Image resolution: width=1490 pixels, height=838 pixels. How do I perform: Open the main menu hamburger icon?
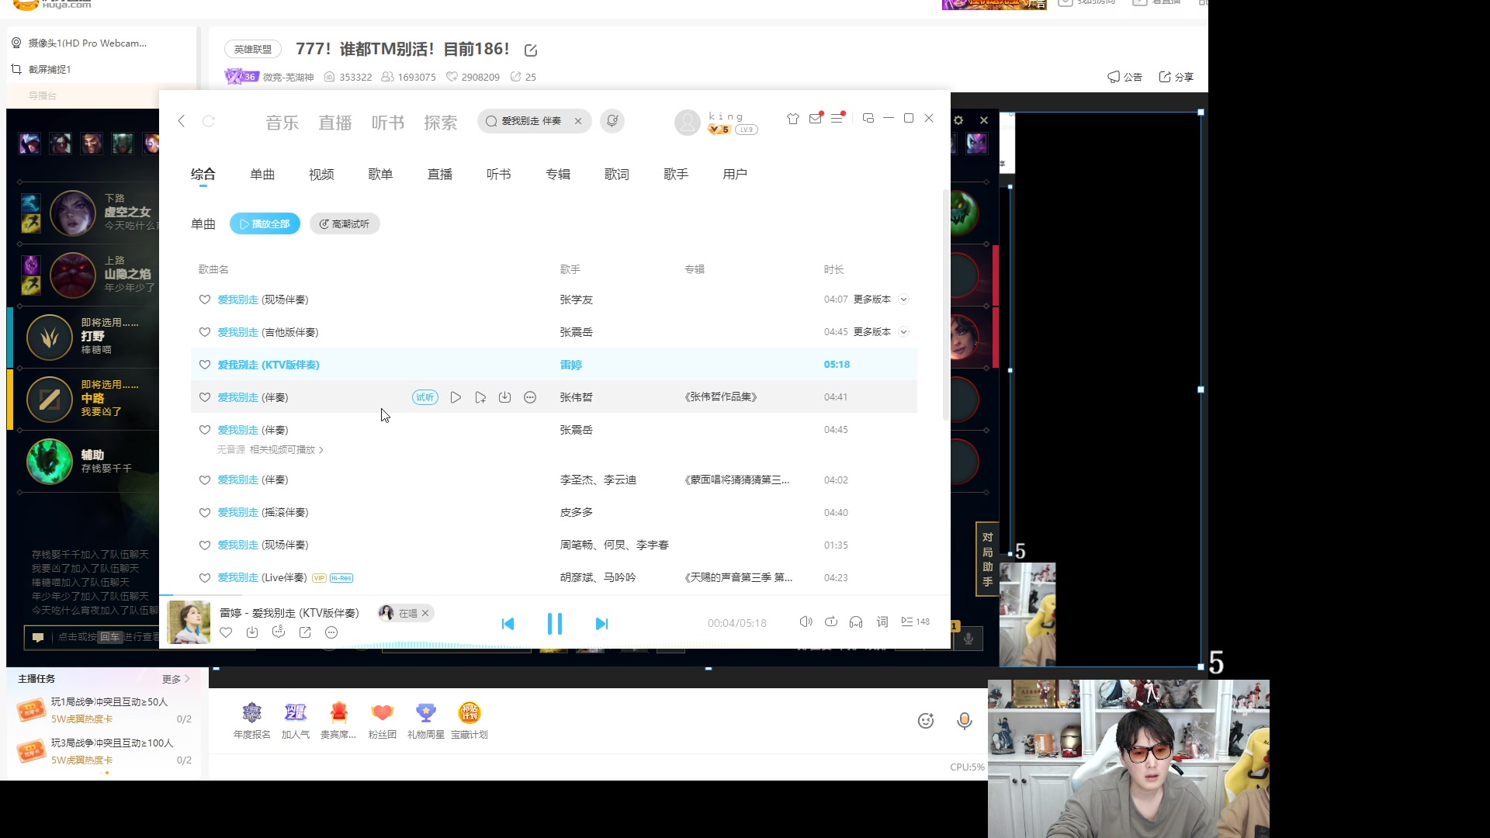[837, 119]
